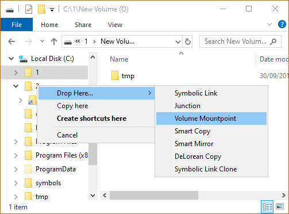Click the 'New Volu...' breadcrumb segment
289x214 pixels.
coord(117,41)
